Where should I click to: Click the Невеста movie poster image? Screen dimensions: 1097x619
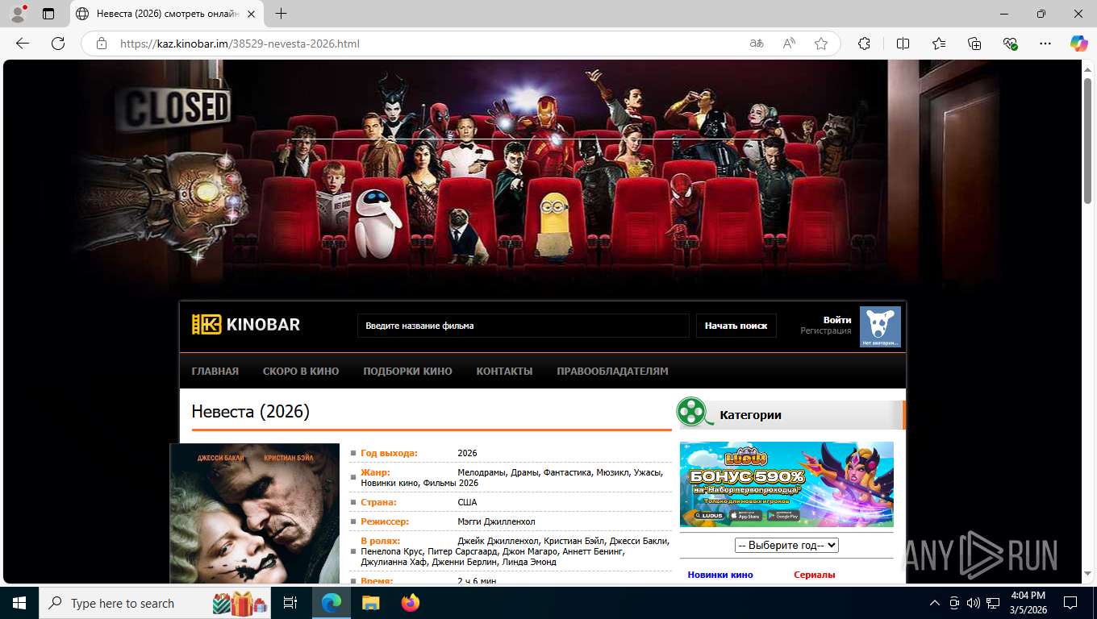click(255, 513)
